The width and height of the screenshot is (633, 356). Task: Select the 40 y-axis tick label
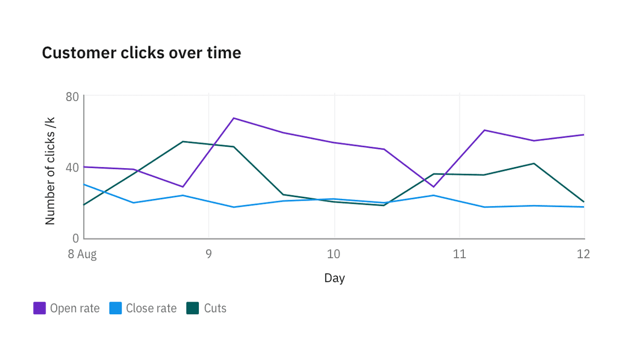[x=73, y=168]
